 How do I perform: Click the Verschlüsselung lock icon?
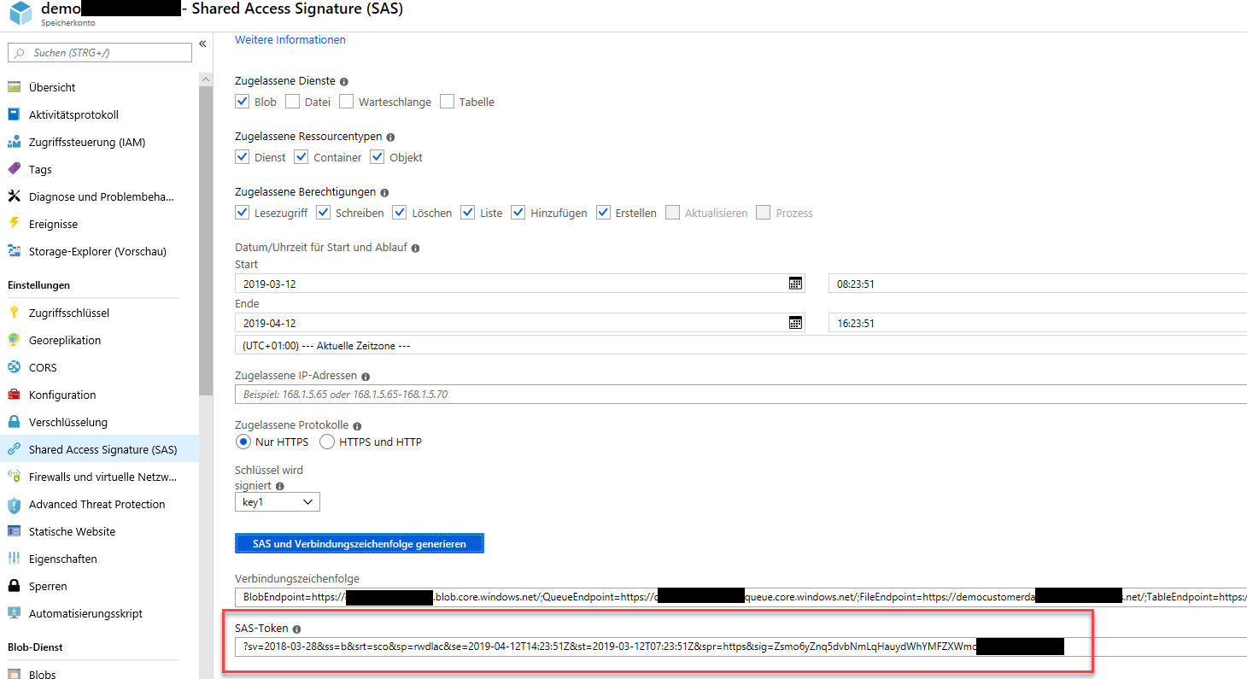tap(14, 422)
